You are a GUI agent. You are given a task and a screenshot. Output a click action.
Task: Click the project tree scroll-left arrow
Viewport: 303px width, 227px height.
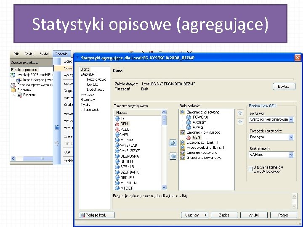(x=13, y=158)
